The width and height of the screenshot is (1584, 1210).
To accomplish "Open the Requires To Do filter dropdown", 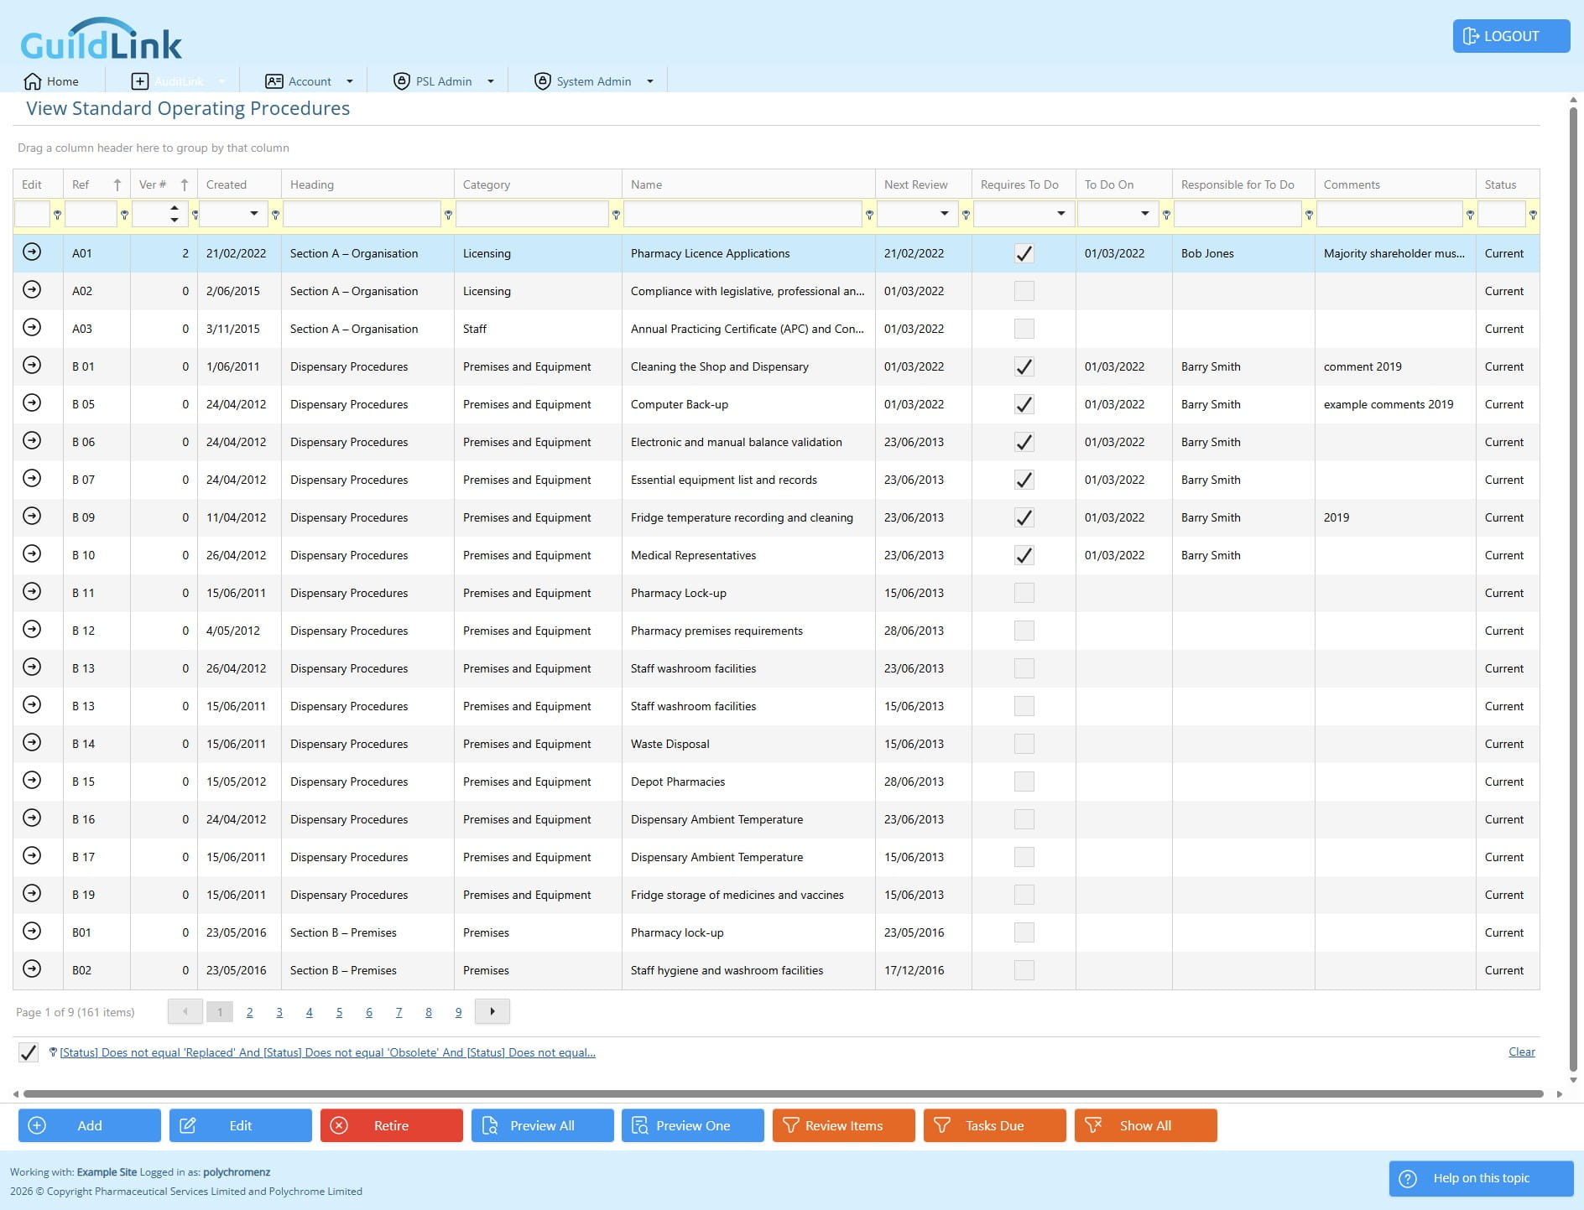I will (x=1060, y=214).
